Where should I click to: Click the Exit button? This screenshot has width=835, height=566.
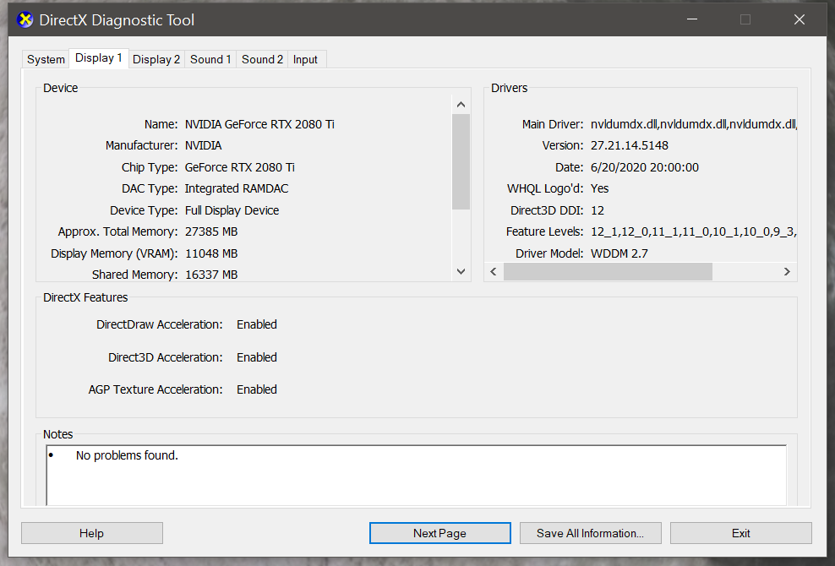coord(740,533)
